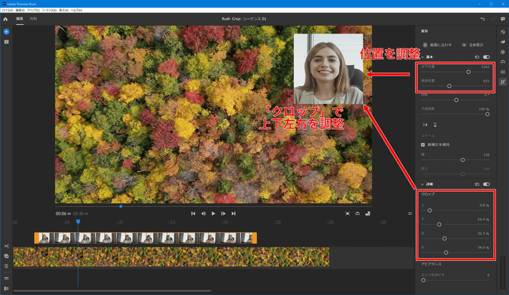The image size is (509, 295).
Task: Click the 不透明度 slider handle
Action: [x=488, y=114]
